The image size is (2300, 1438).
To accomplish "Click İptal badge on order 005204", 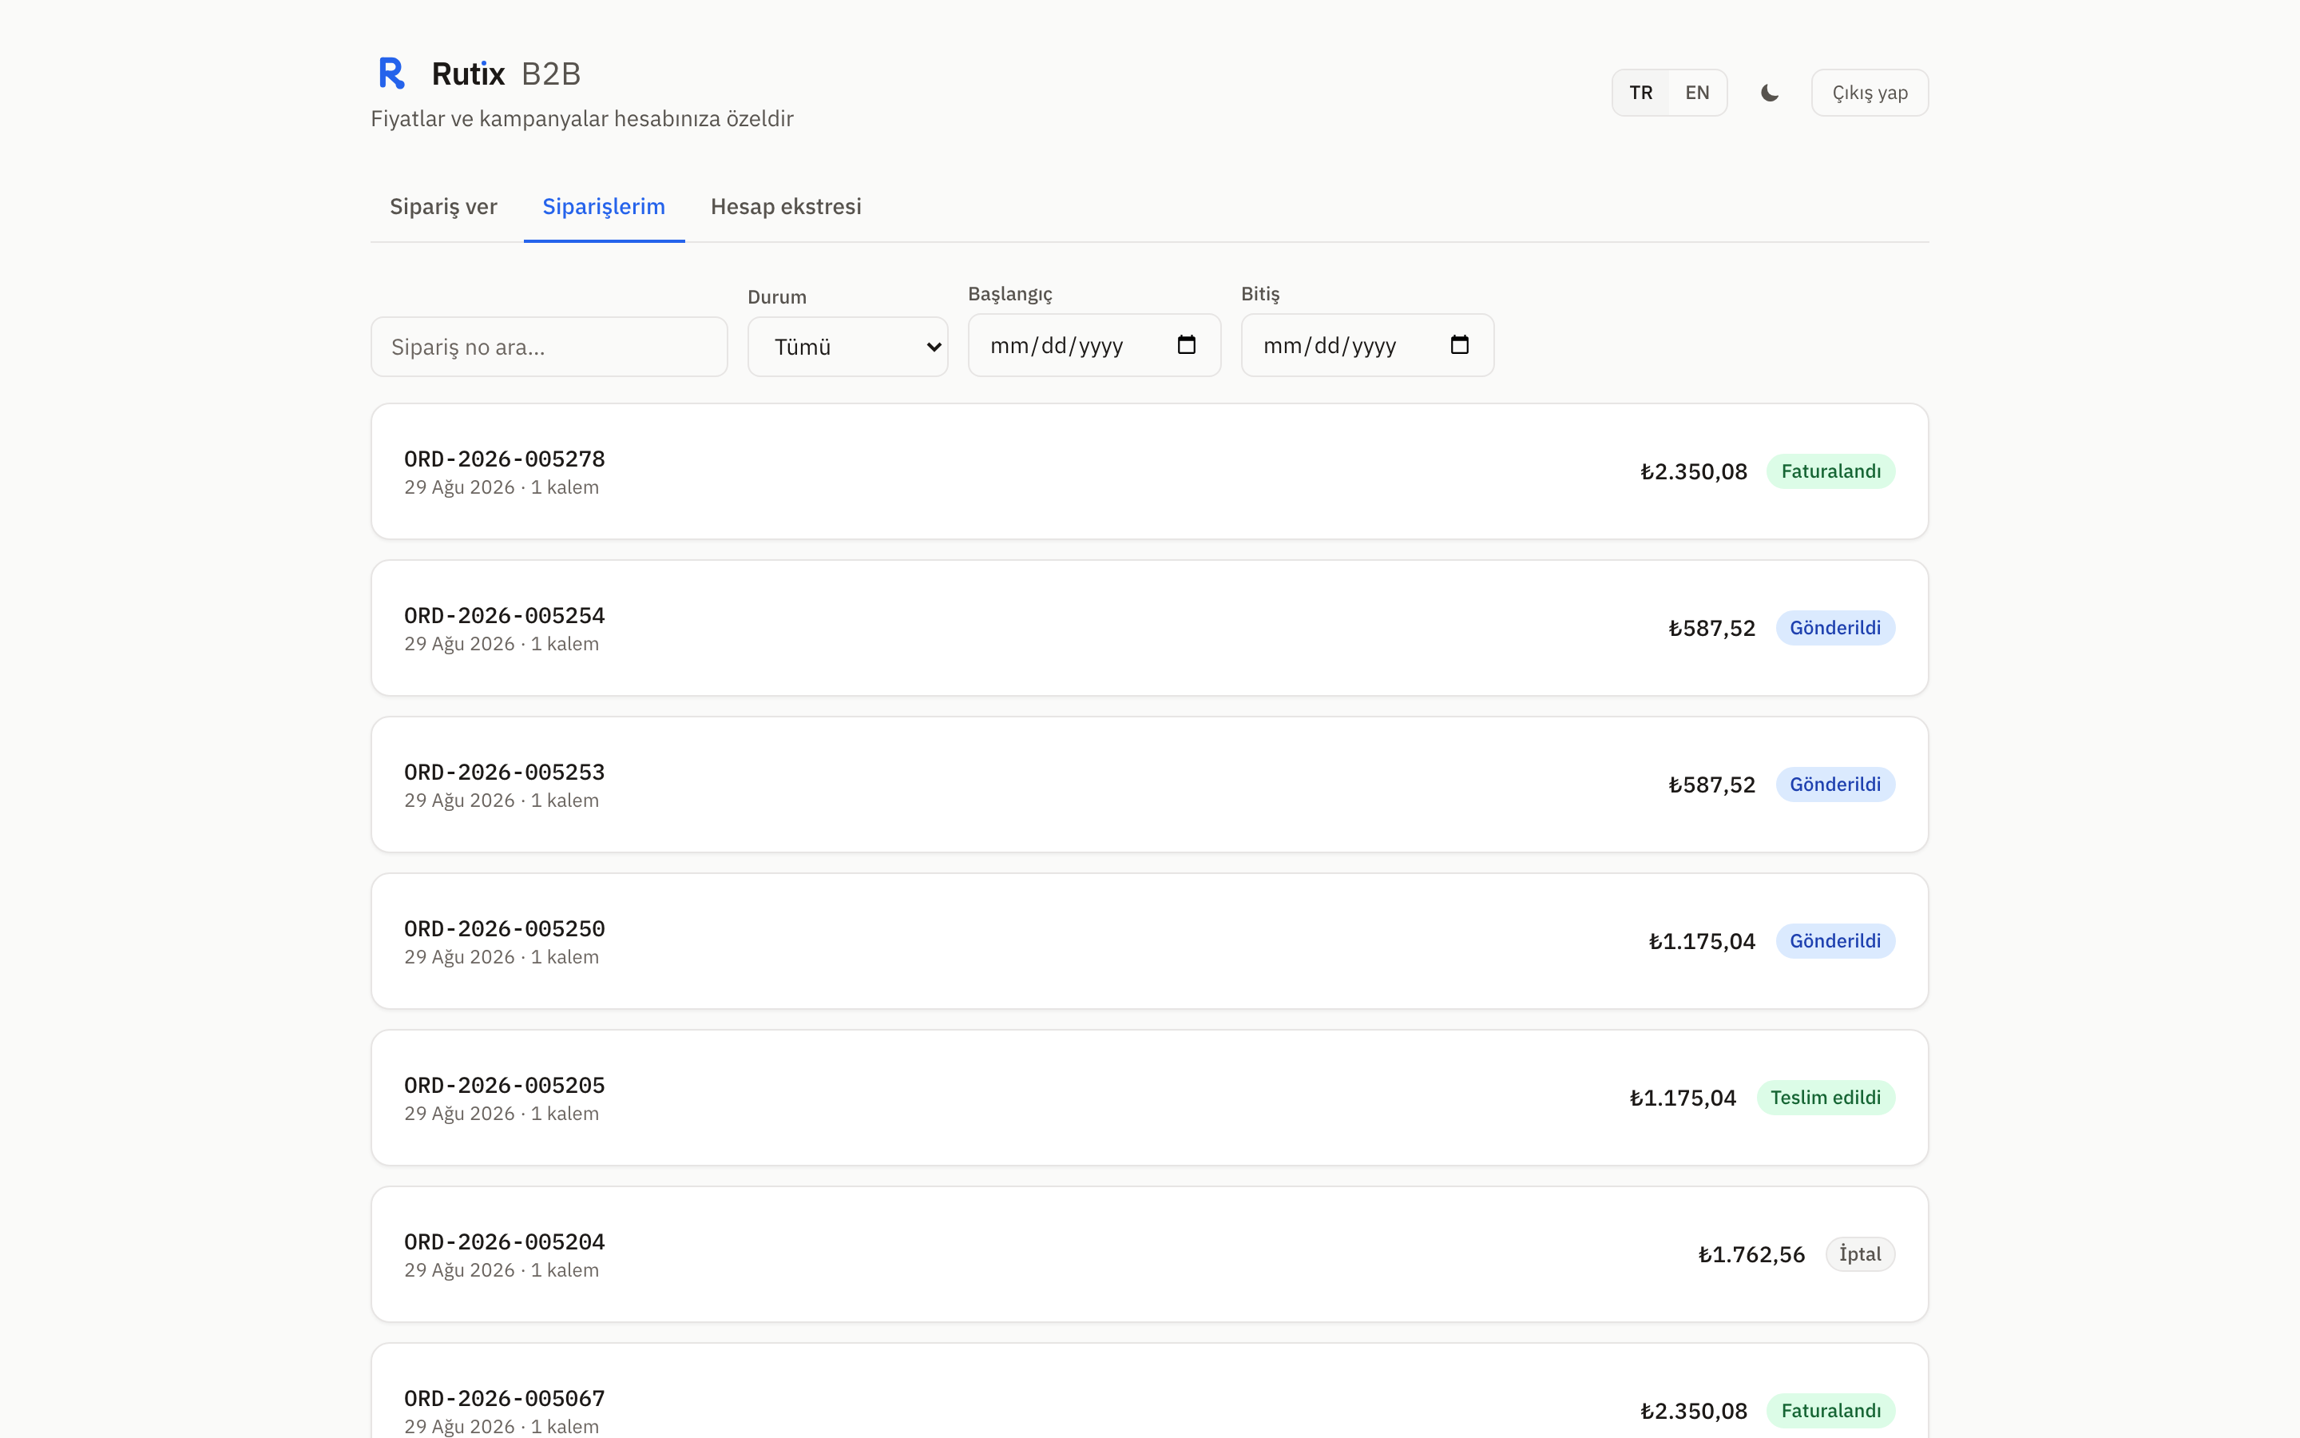I will pos(1859,1253).
